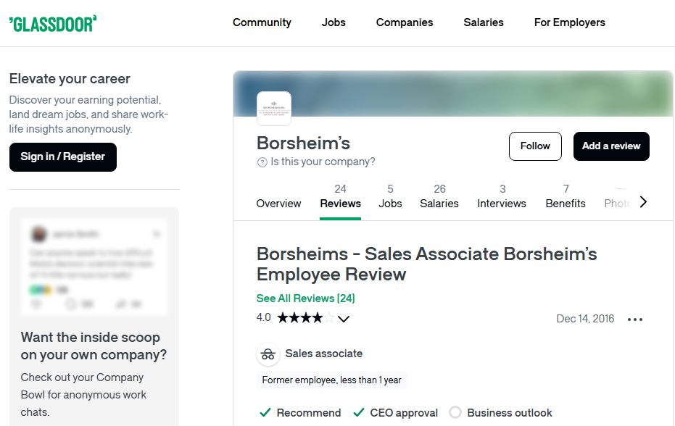Click the Sign in / Register button
The image size is (675, 426).
pos(63,157)
